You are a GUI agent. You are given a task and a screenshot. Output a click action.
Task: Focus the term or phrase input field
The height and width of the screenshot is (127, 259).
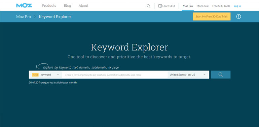point(115,75)
